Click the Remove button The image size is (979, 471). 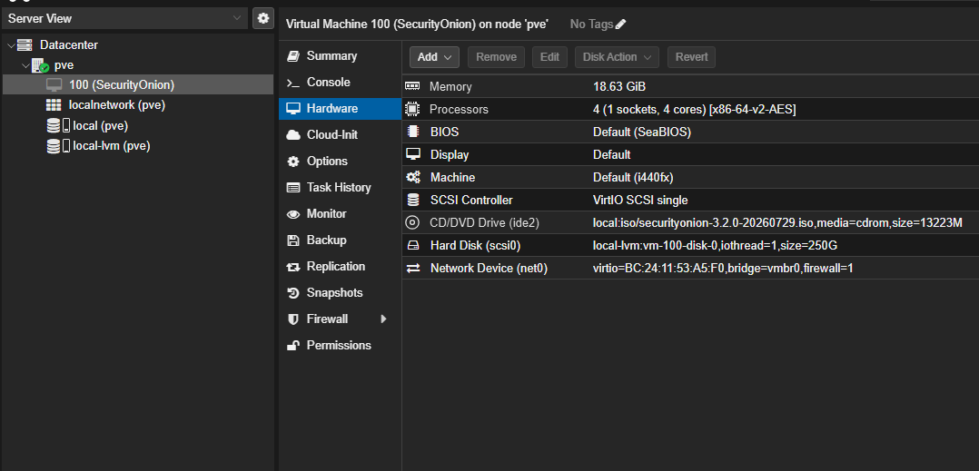pos(497,57)
